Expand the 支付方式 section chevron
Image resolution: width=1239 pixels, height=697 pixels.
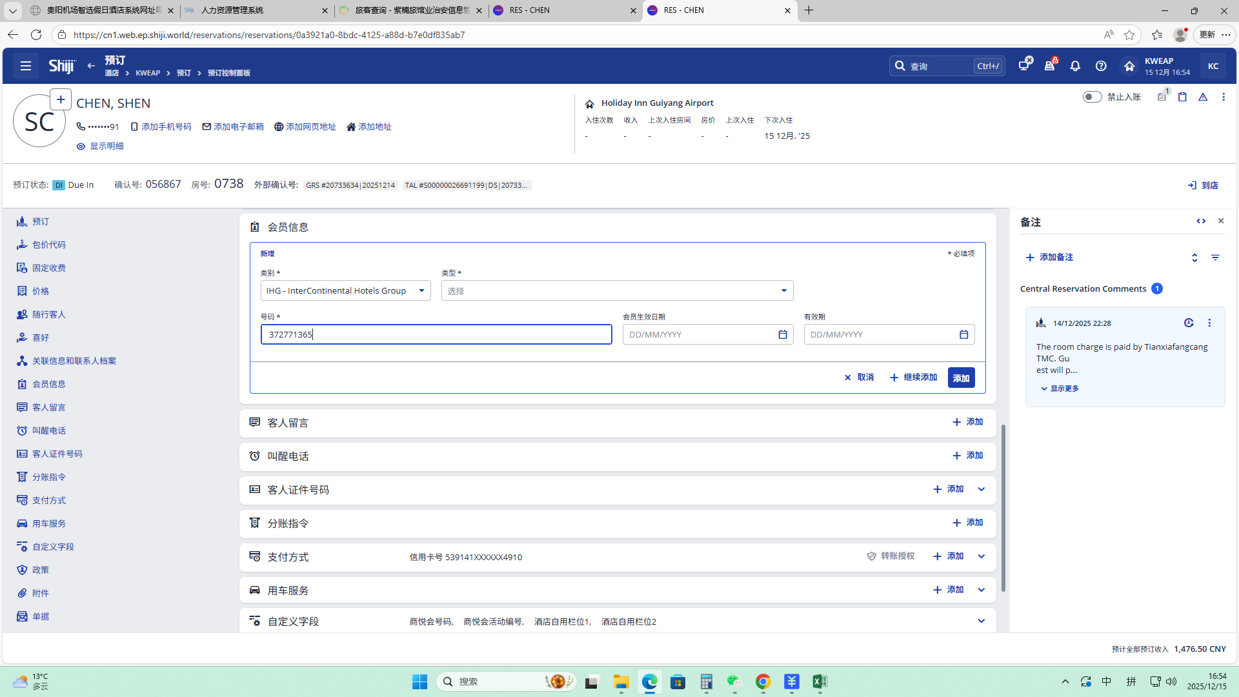pos(982,556)
